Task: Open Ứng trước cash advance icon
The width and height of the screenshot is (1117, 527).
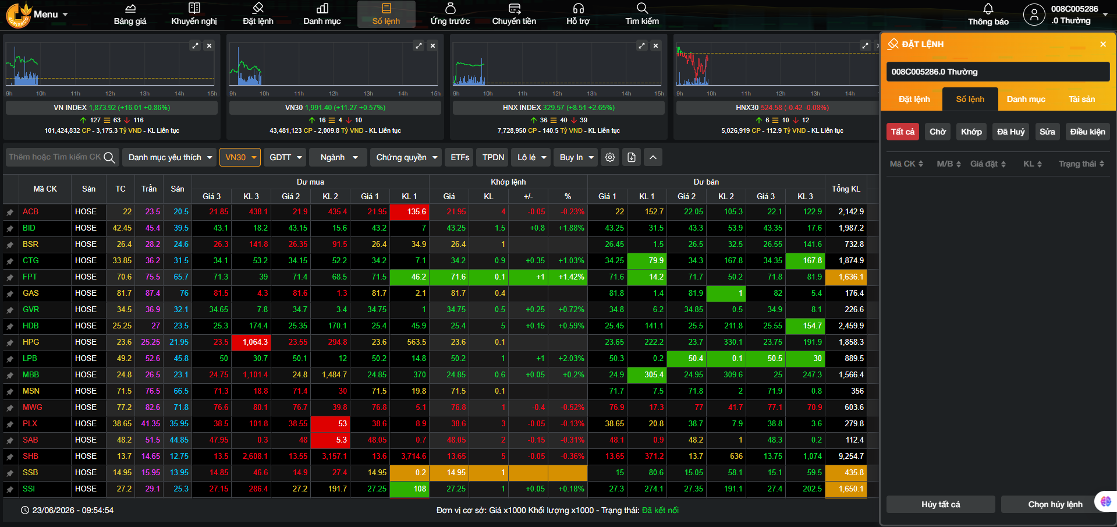Action: tap(450, 14)
